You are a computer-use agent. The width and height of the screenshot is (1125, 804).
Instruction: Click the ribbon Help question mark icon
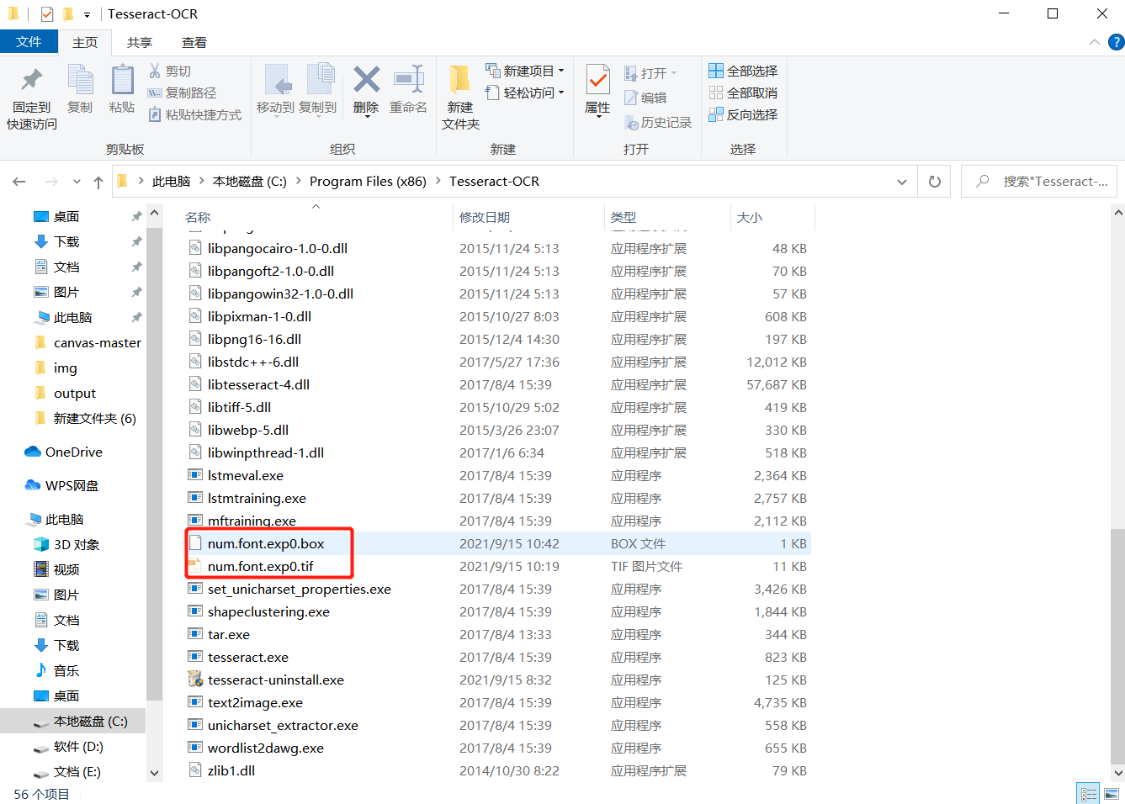[1117, 42]
